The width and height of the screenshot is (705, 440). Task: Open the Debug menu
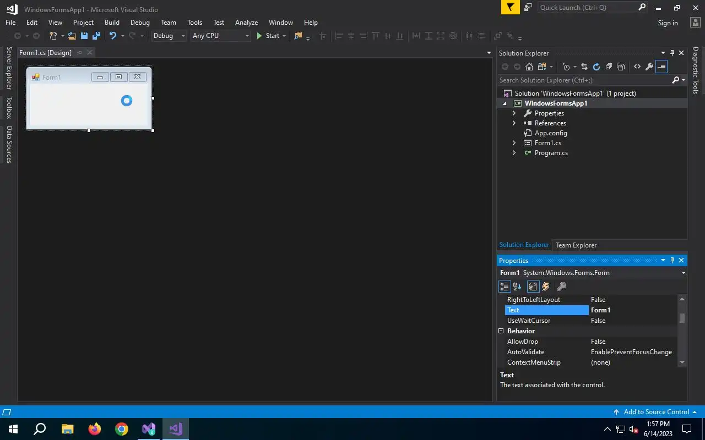(x=140, y=23)
